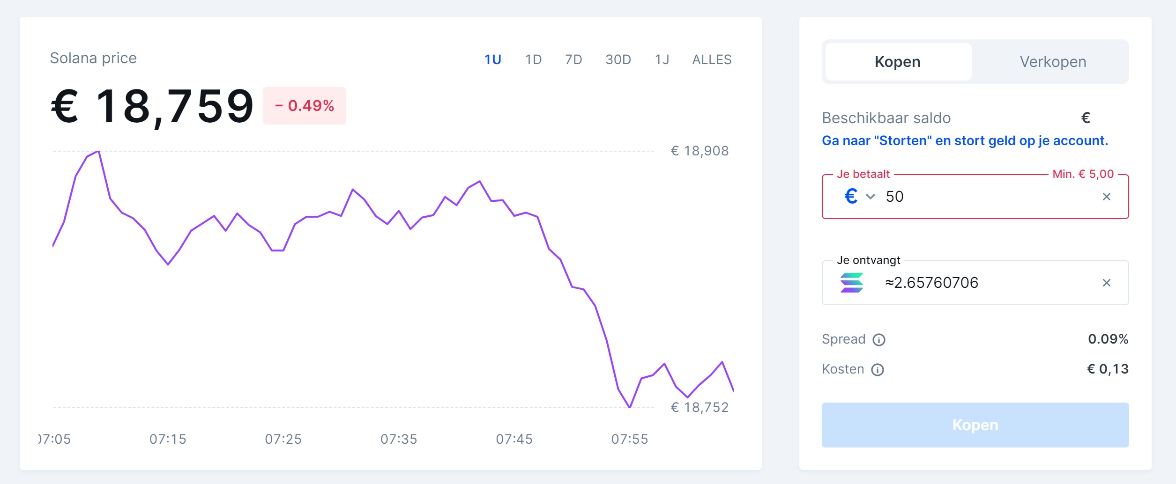Show the 1J price chart
This screenshot has height=484, width=1176.
(662, 59)
